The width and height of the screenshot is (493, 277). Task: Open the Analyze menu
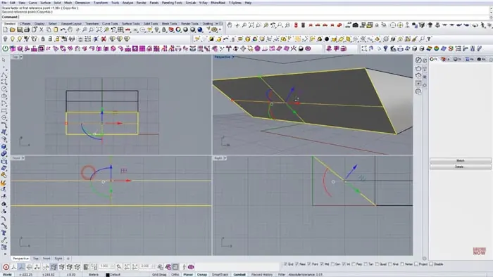tap(127, 3)
